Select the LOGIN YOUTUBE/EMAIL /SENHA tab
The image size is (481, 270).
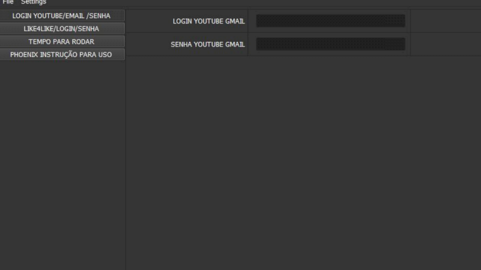(62, 16)
